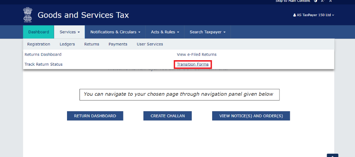This screenshot has height=157, width=355.
Task: Open the AS TaxPayer 150 Ltd user menu
Action: tap(313, 15)
